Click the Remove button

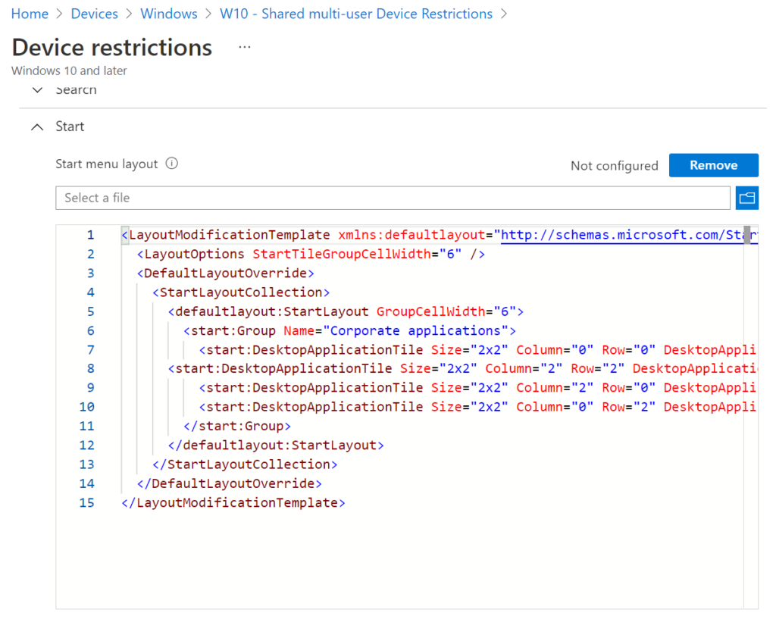(714, 165)
